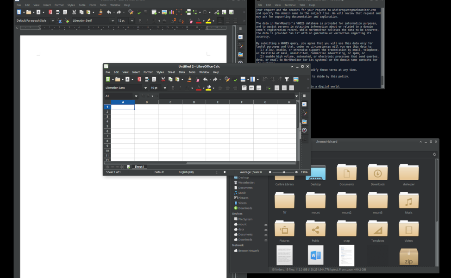Viewport: 451px width, 278px height.
Task: Click the Calc zoom slider handle
Action: 284,172
